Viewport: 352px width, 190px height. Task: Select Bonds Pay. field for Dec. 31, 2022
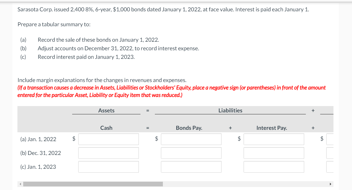click(x=191, y=153)
